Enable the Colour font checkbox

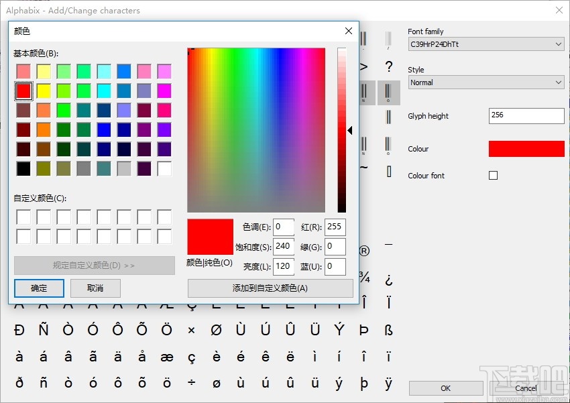493,176
